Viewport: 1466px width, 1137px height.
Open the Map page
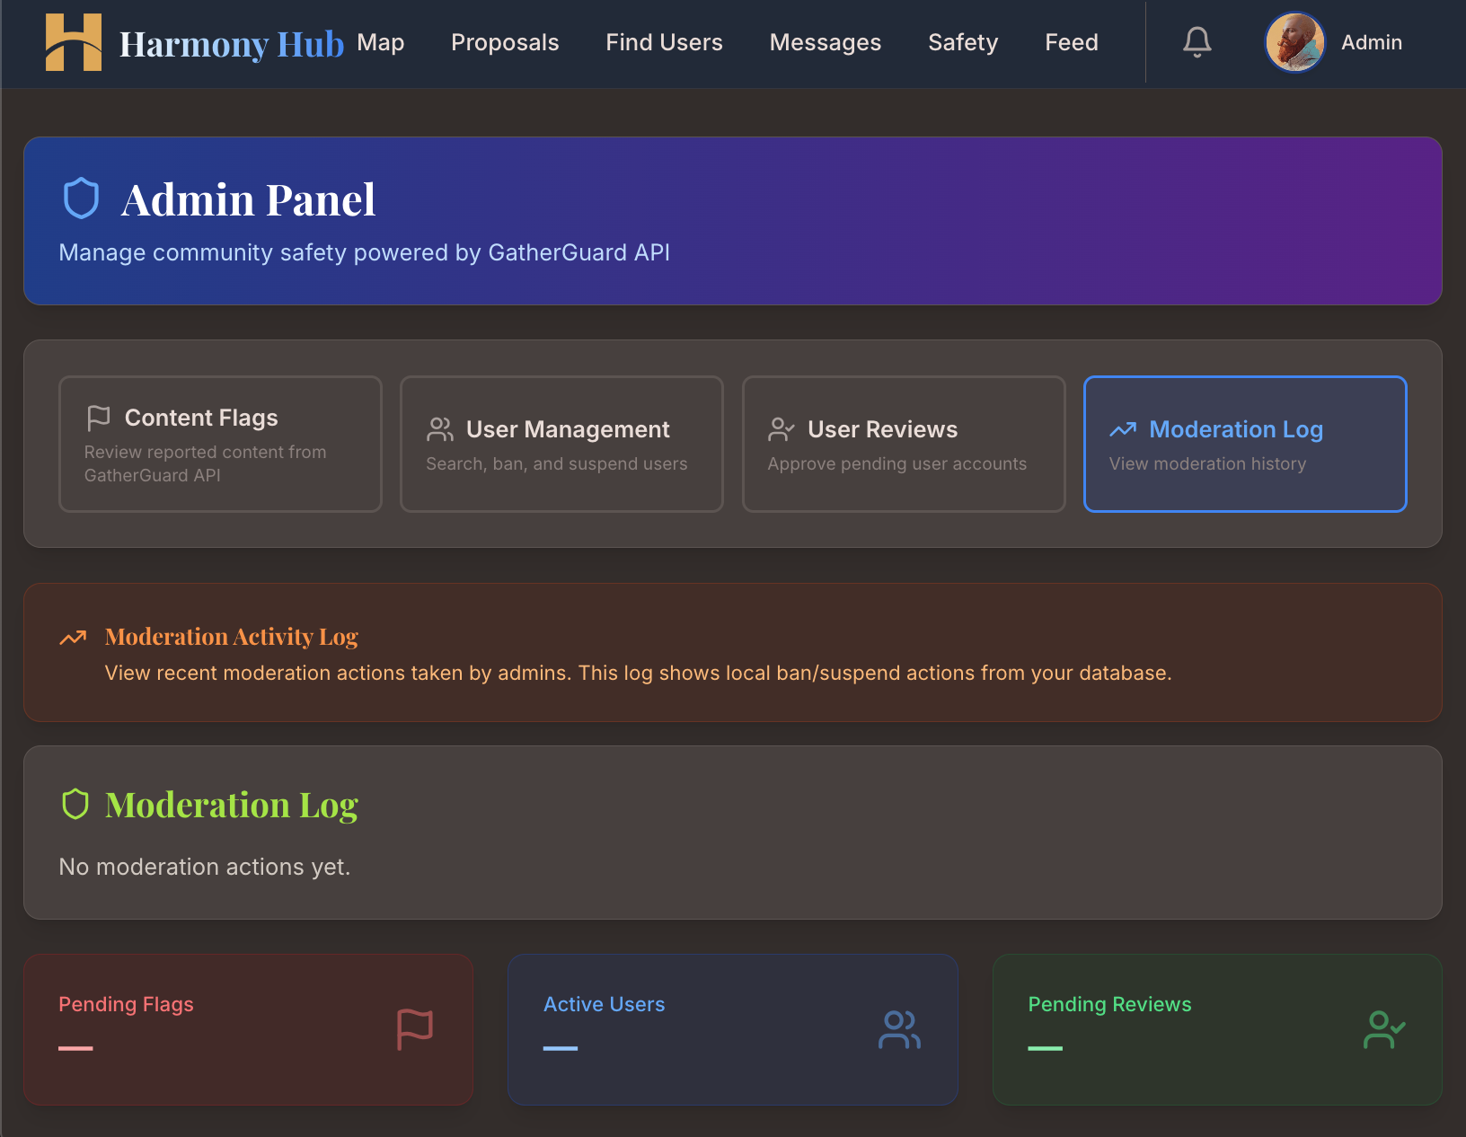(381, 42)
